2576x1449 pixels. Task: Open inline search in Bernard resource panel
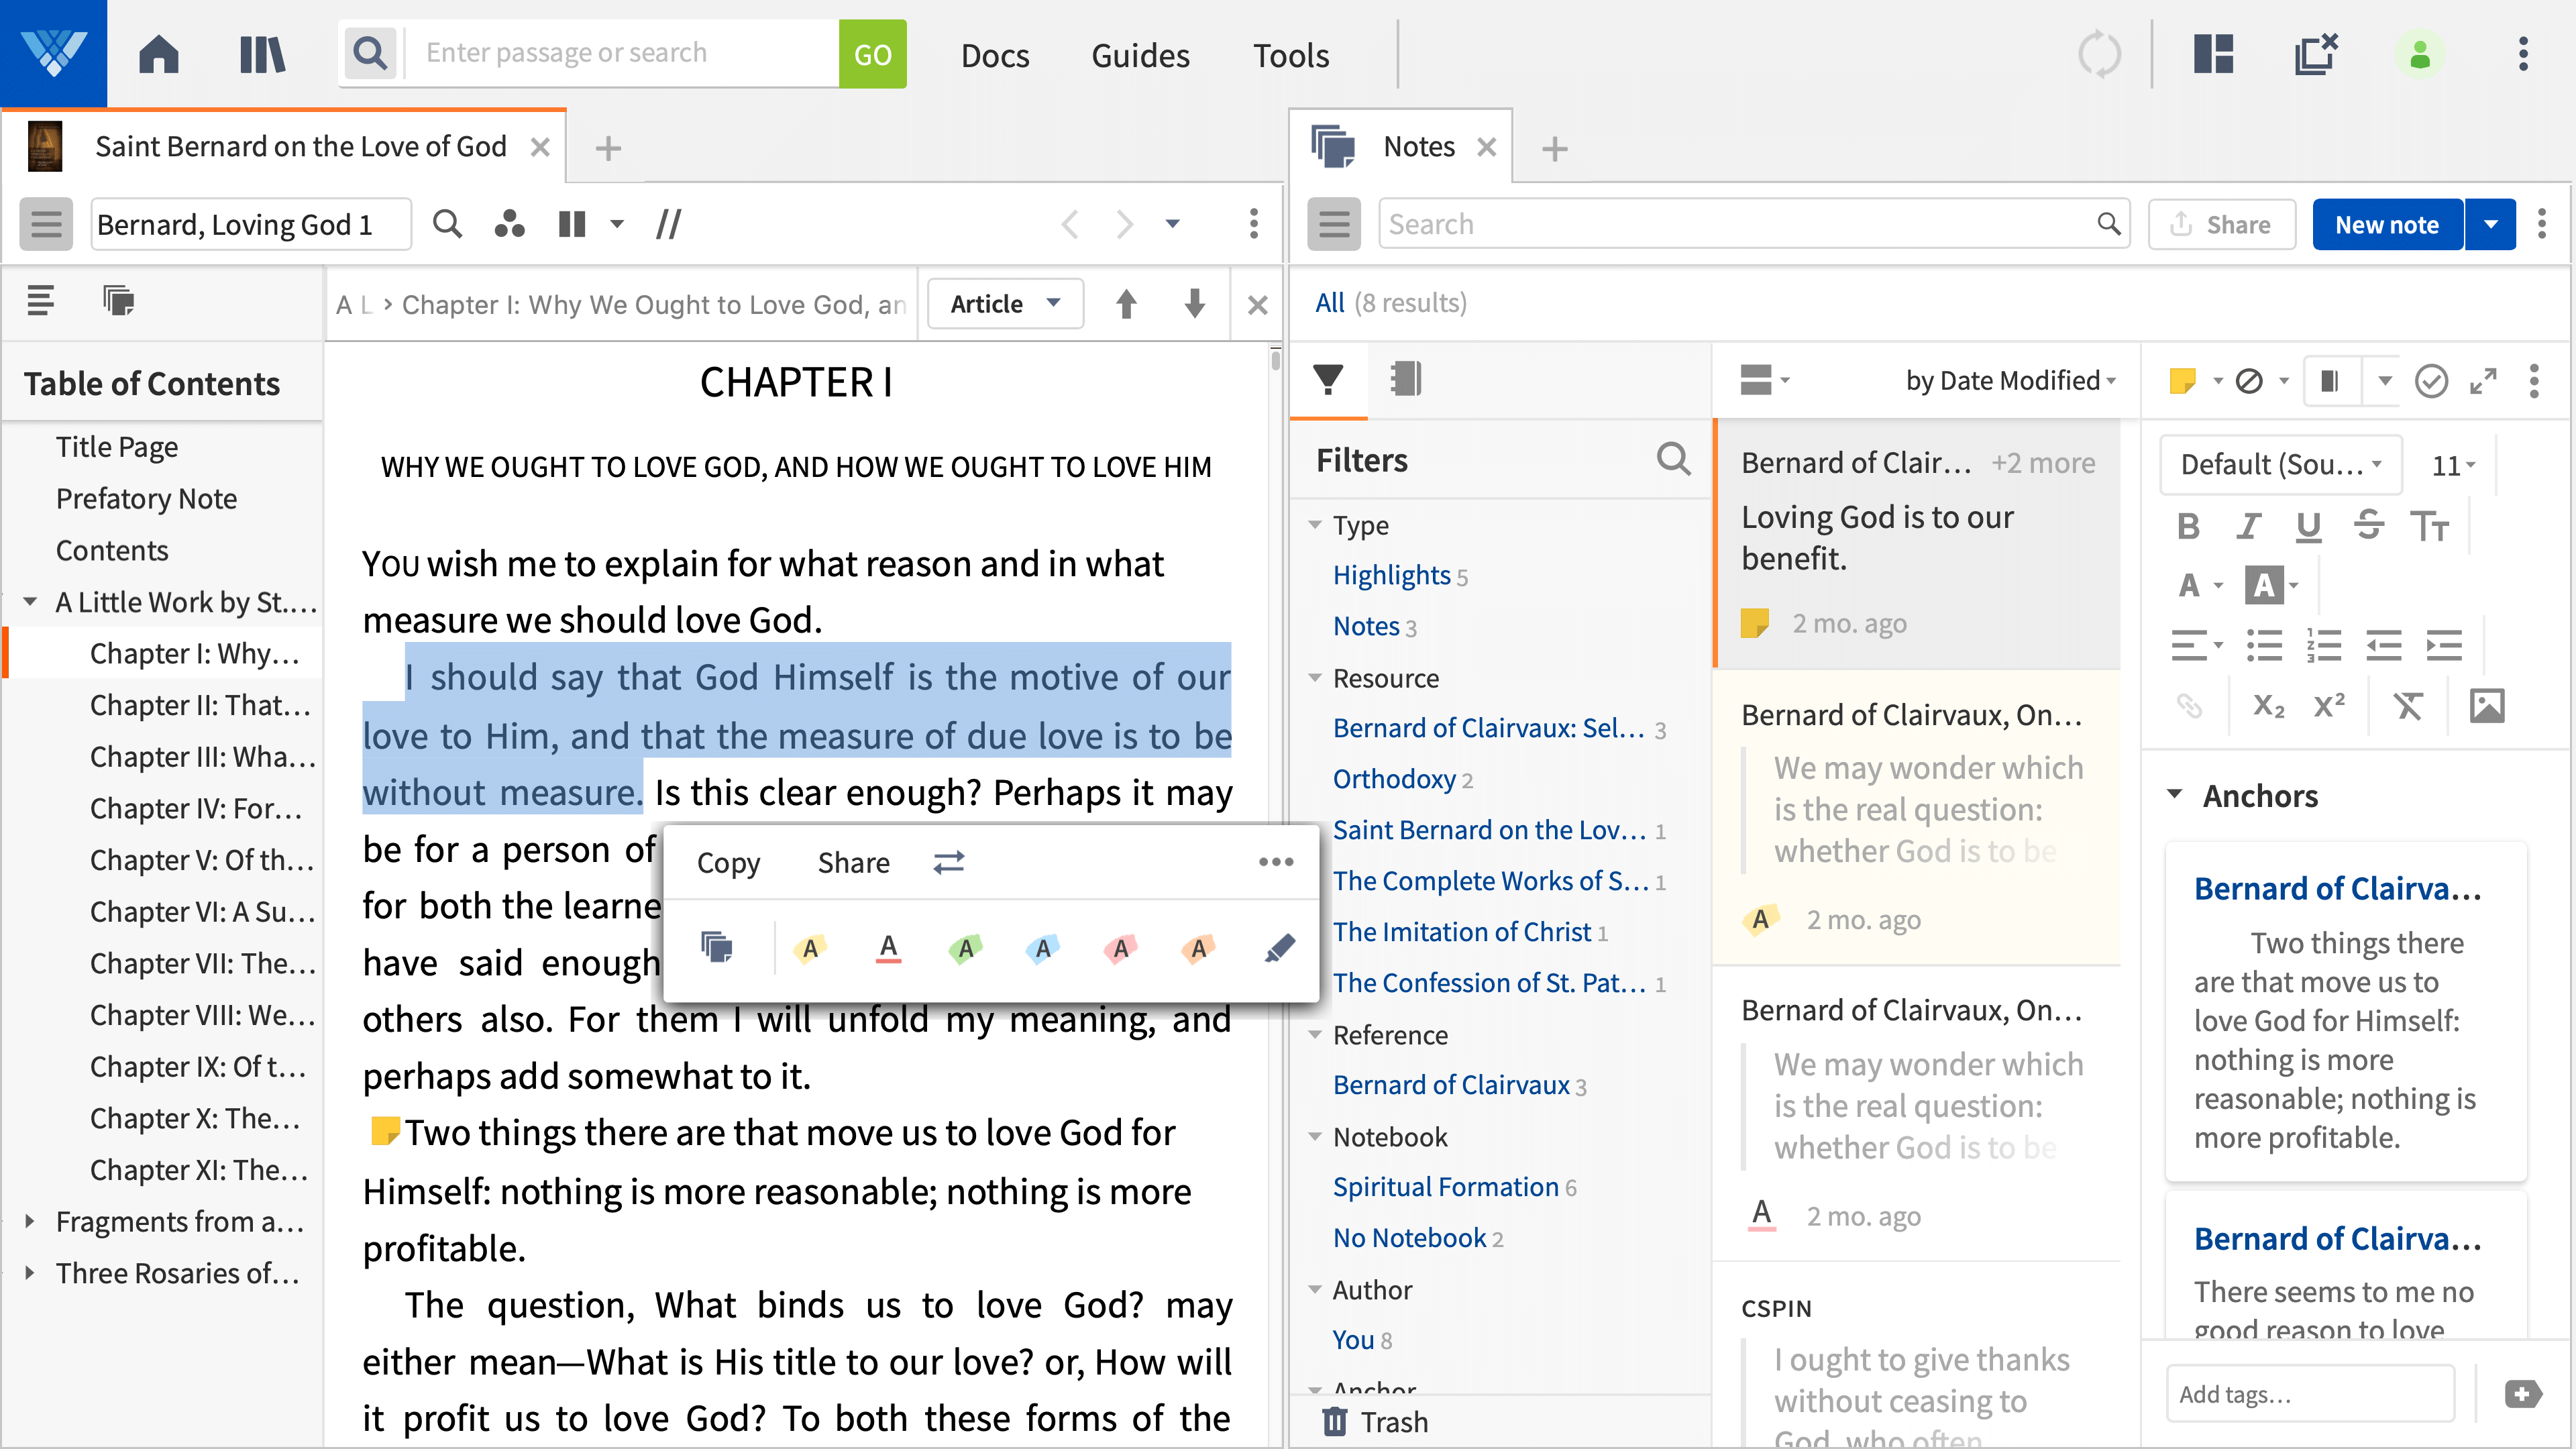[447, 223]
